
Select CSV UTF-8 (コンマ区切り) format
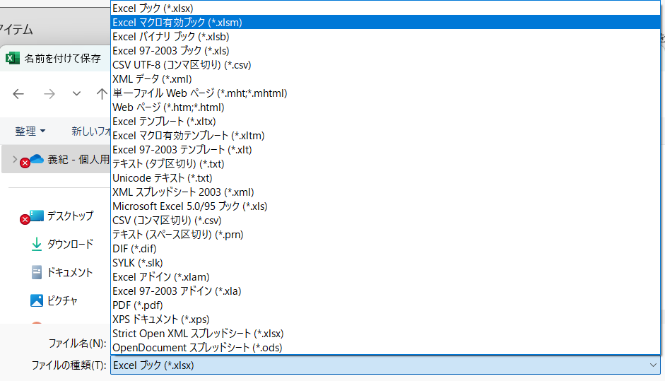pyautogui.click(x=182, y=64)
